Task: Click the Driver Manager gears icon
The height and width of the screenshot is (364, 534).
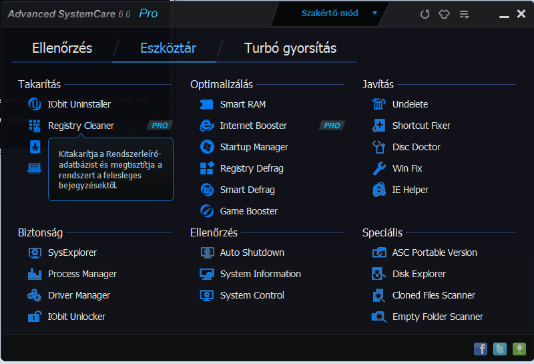Action: tap(35, 295)
